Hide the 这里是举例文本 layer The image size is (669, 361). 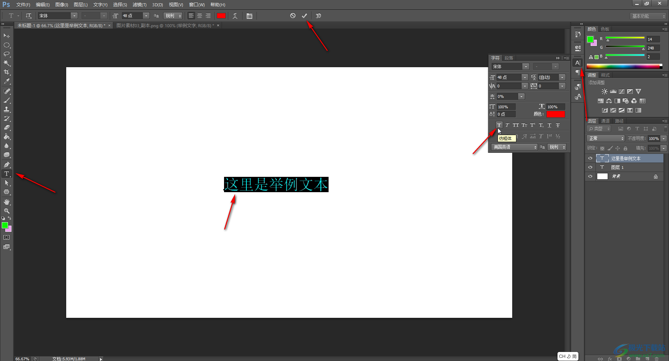(x=590, y=158)
